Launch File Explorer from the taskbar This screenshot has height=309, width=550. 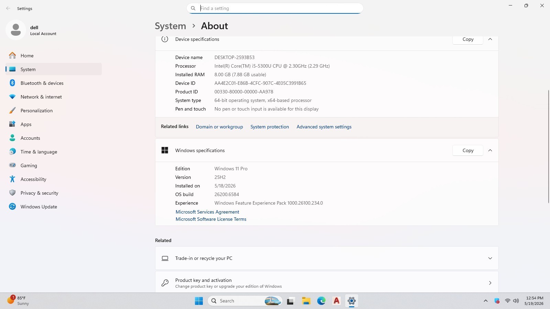click(306, 301)
